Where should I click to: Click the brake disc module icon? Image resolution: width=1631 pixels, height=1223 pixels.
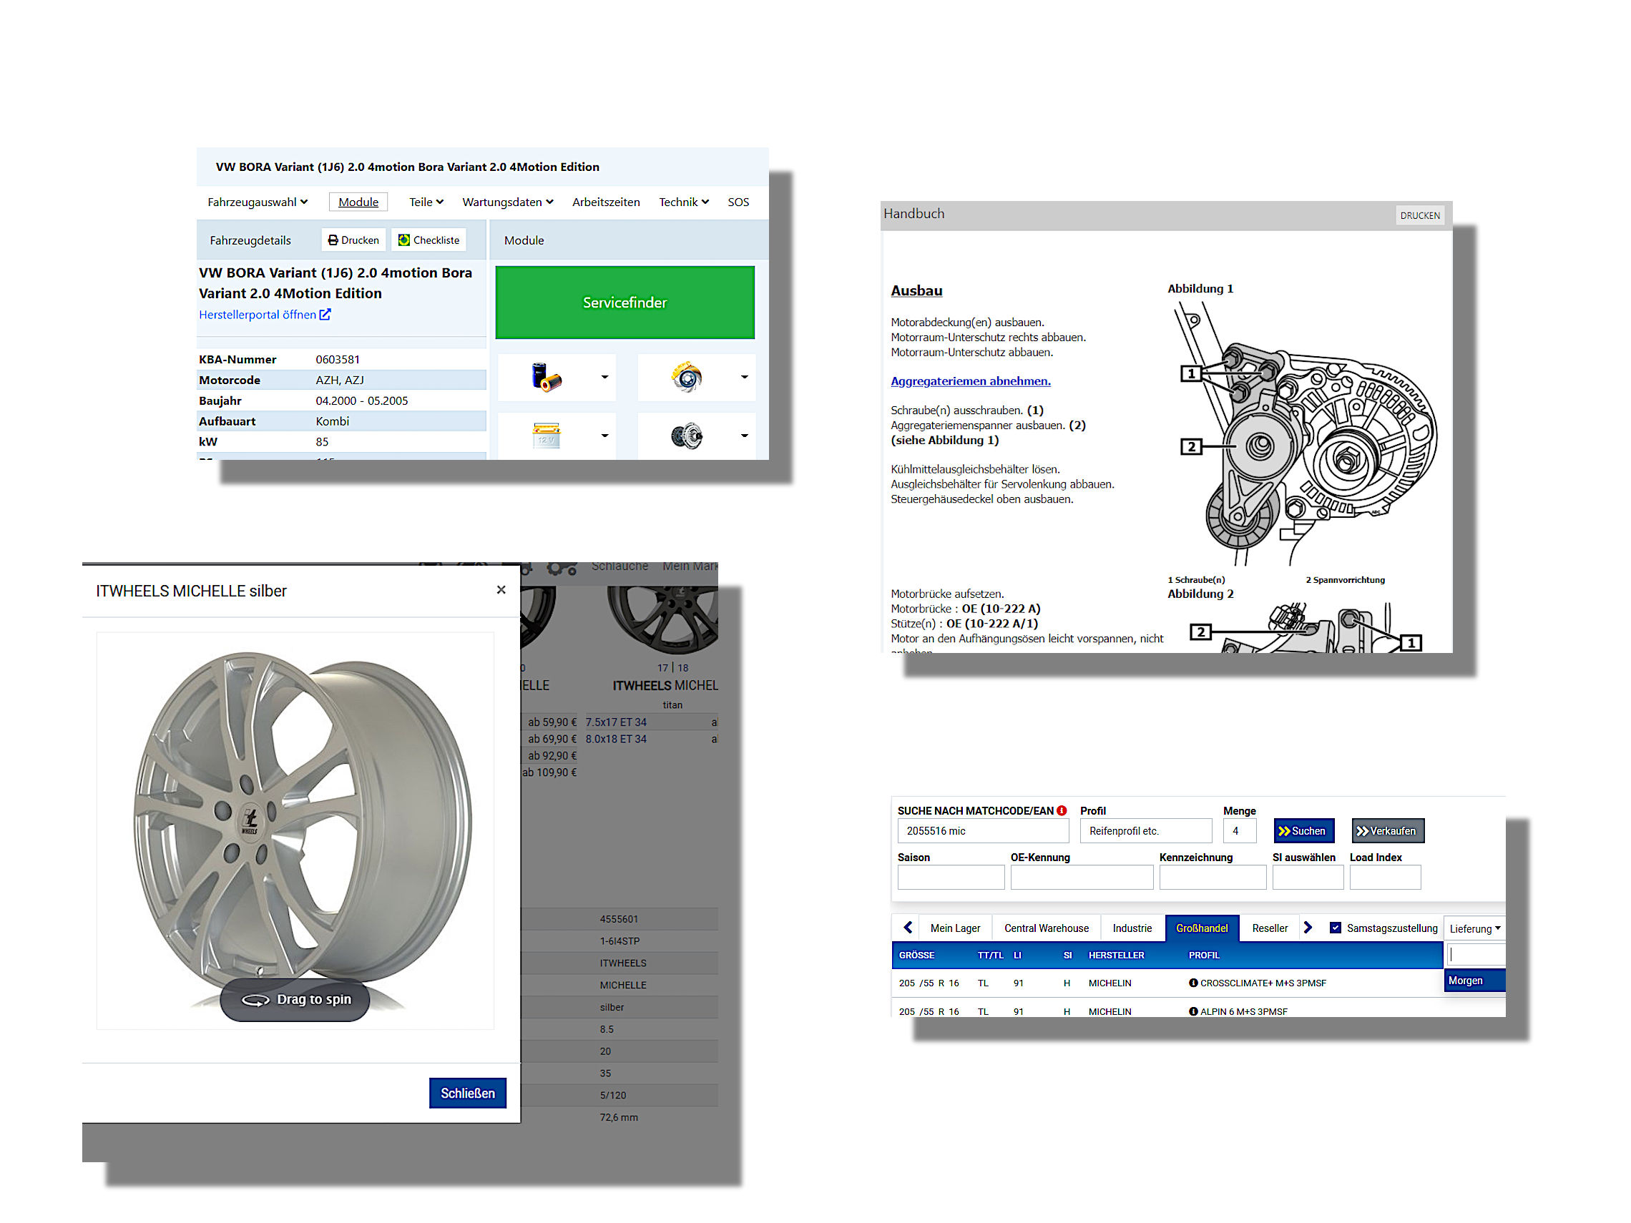(x=687, y=378)
